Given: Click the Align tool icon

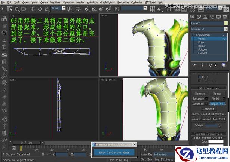Looking at the screenshot, I should 160,9.
